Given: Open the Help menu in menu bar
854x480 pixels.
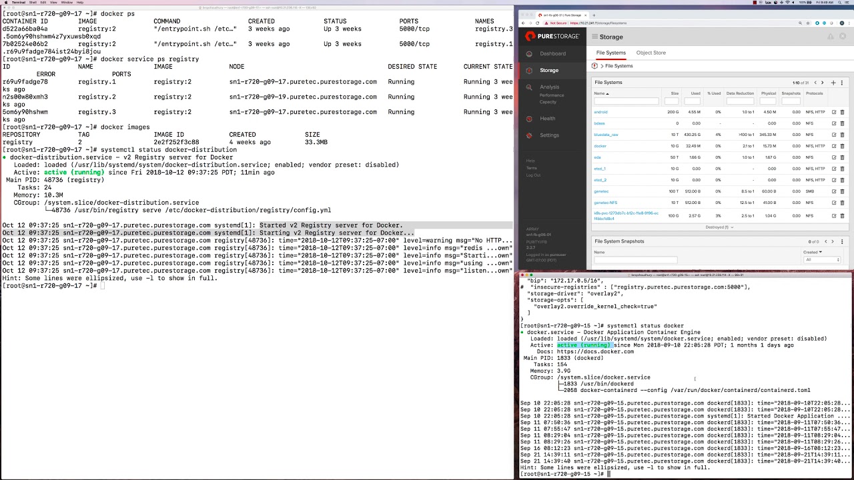Looking at the screenshot, I should point(80,3).
